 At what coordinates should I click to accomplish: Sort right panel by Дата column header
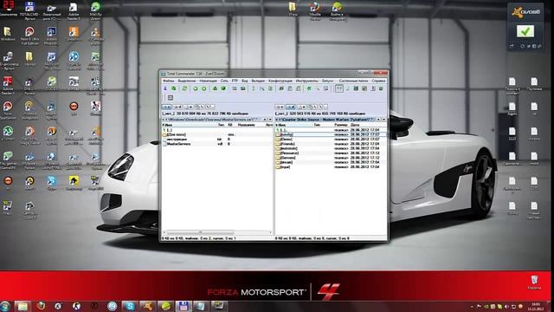(368, 125)
